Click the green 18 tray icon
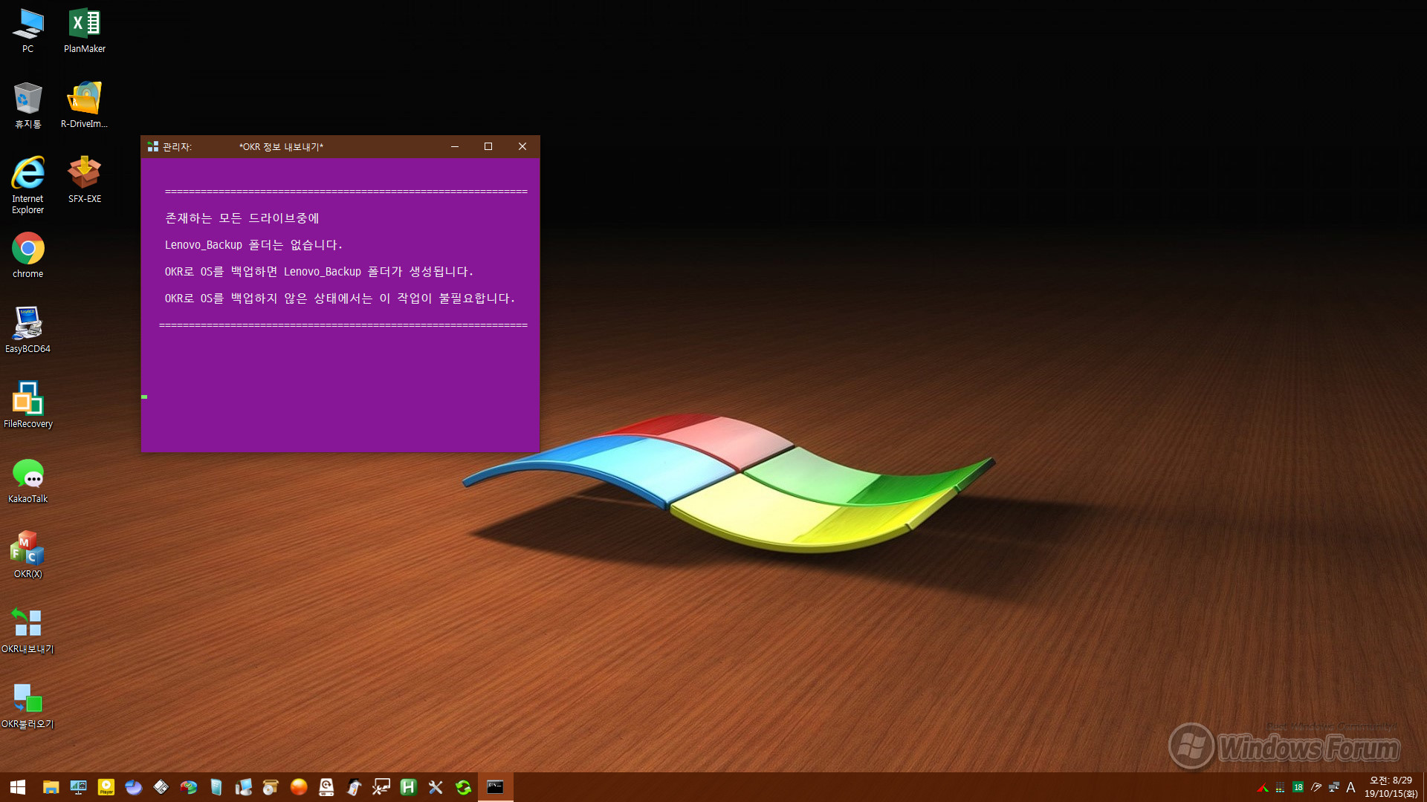Viewport: 1427px width, 802px height. [x=1298, y=787]
